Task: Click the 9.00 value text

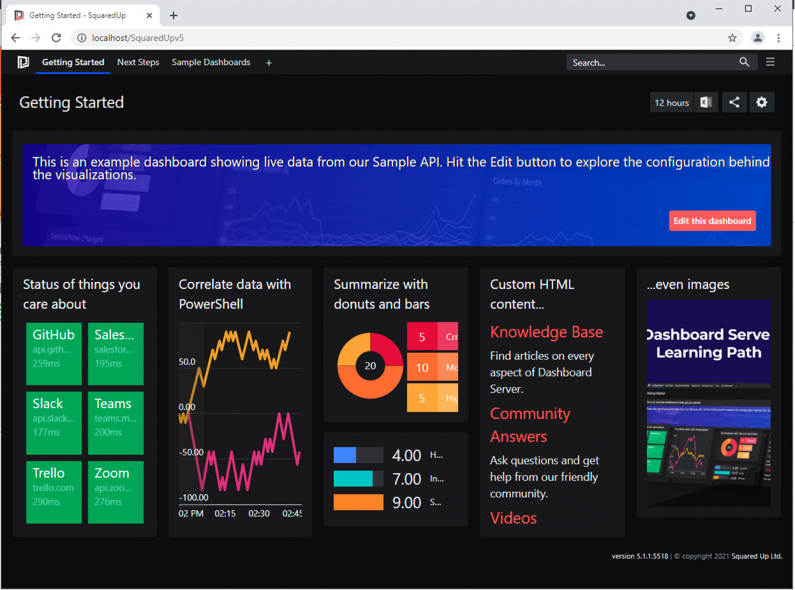Action: click(x=407, y=503)
